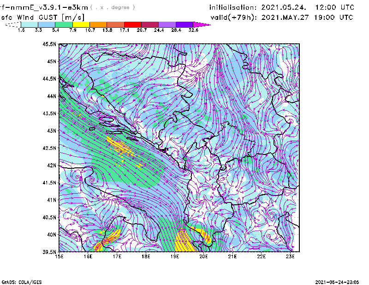The width and height of the screenshot is (369, 285).
Task: Click the '44N' latitude label
Action: tap(52, 96)
